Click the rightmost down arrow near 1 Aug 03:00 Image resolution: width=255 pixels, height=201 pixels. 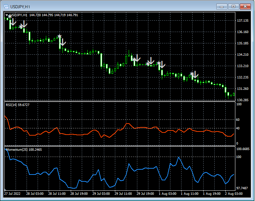[x=162, y=64]
